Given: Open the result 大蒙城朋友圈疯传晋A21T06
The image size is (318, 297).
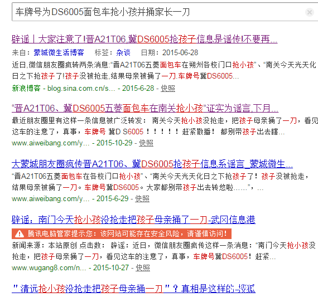Looking at the screenshot, I should (x=152, y=164).
